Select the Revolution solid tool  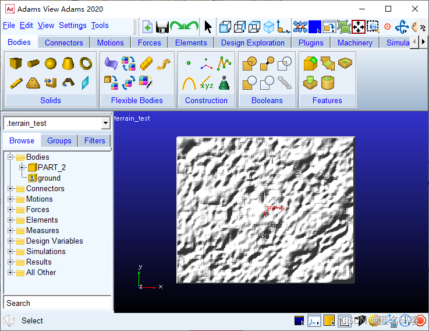68,83
